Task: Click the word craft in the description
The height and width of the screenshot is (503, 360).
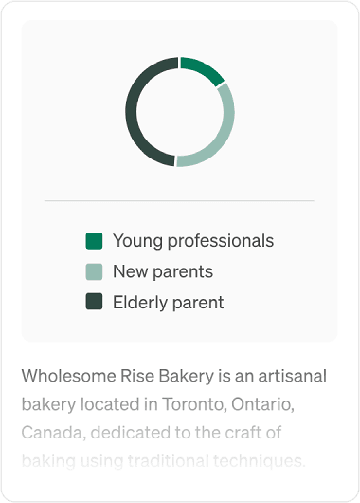Action: (x=245, y=433)
